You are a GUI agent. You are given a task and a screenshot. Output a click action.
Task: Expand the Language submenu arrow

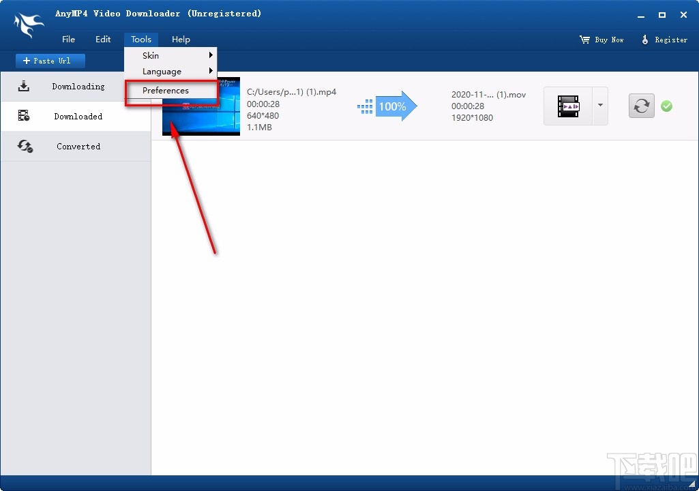211,70
